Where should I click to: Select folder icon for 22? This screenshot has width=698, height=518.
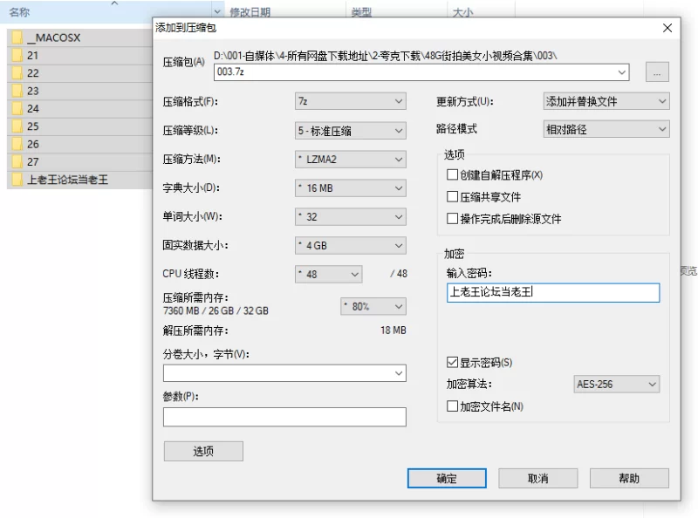coord(17,73)
